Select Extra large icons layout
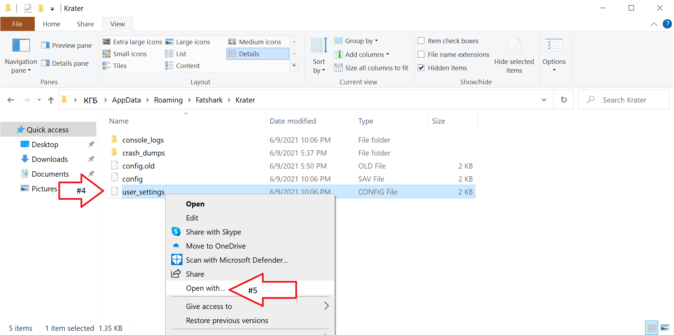The width and height of the screenshot is (674, 335). (x=133, y=42)
